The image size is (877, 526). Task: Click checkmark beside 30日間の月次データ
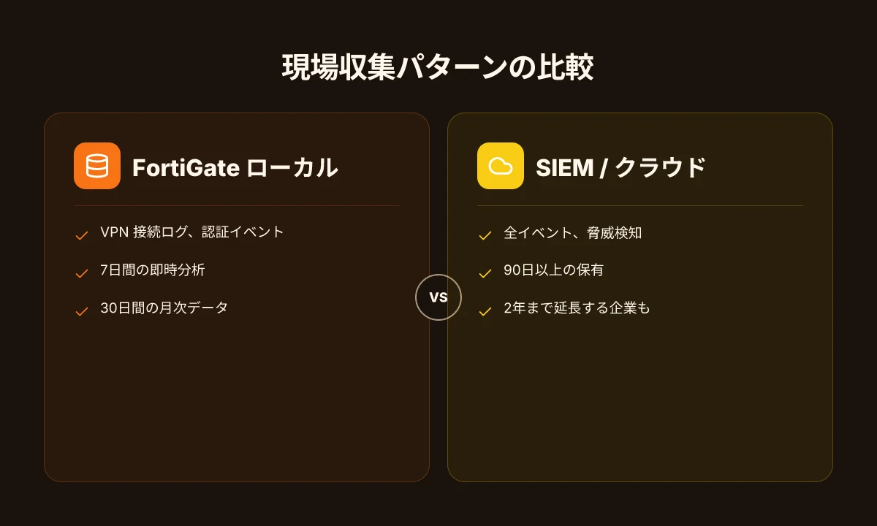pyautogui.click(x=82, y=311)
